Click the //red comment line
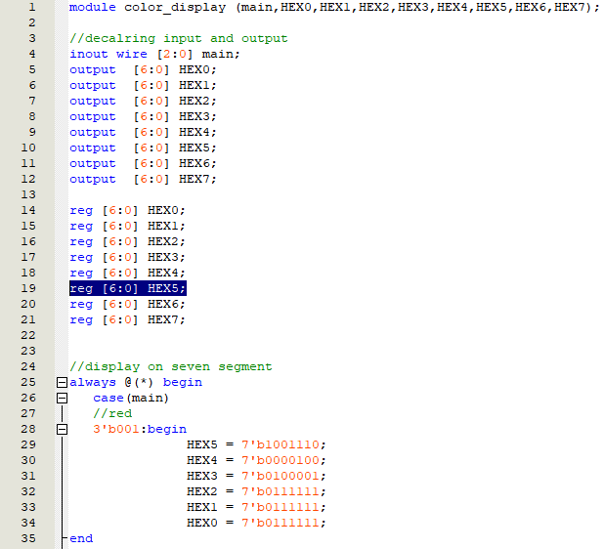The width and height of the screenshot is (605, 549). click(x=108, y=413)
